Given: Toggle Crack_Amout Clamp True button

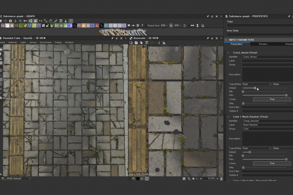Looking at the screenshot, I should (272, 99).
